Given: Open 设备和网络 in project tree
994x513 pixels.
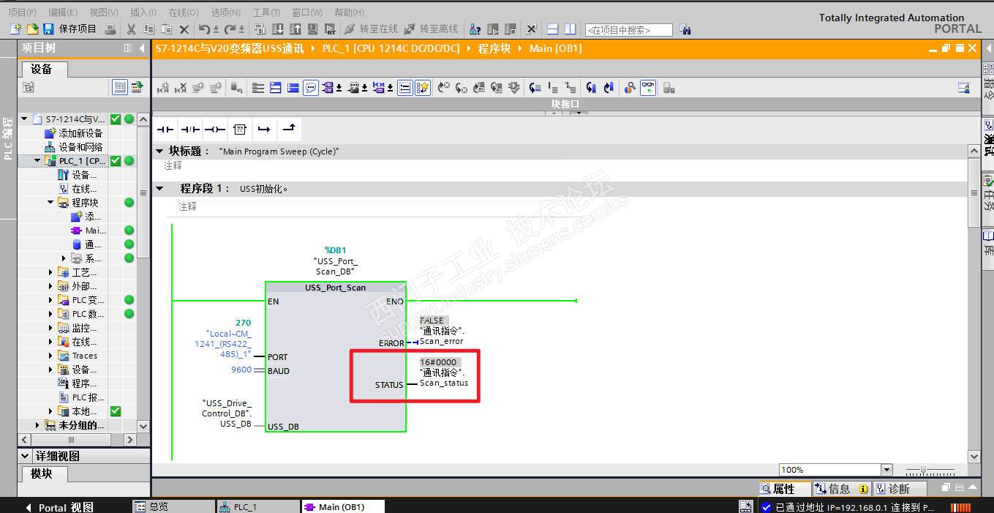Looking at the screenshot, I should coord(74,147).
